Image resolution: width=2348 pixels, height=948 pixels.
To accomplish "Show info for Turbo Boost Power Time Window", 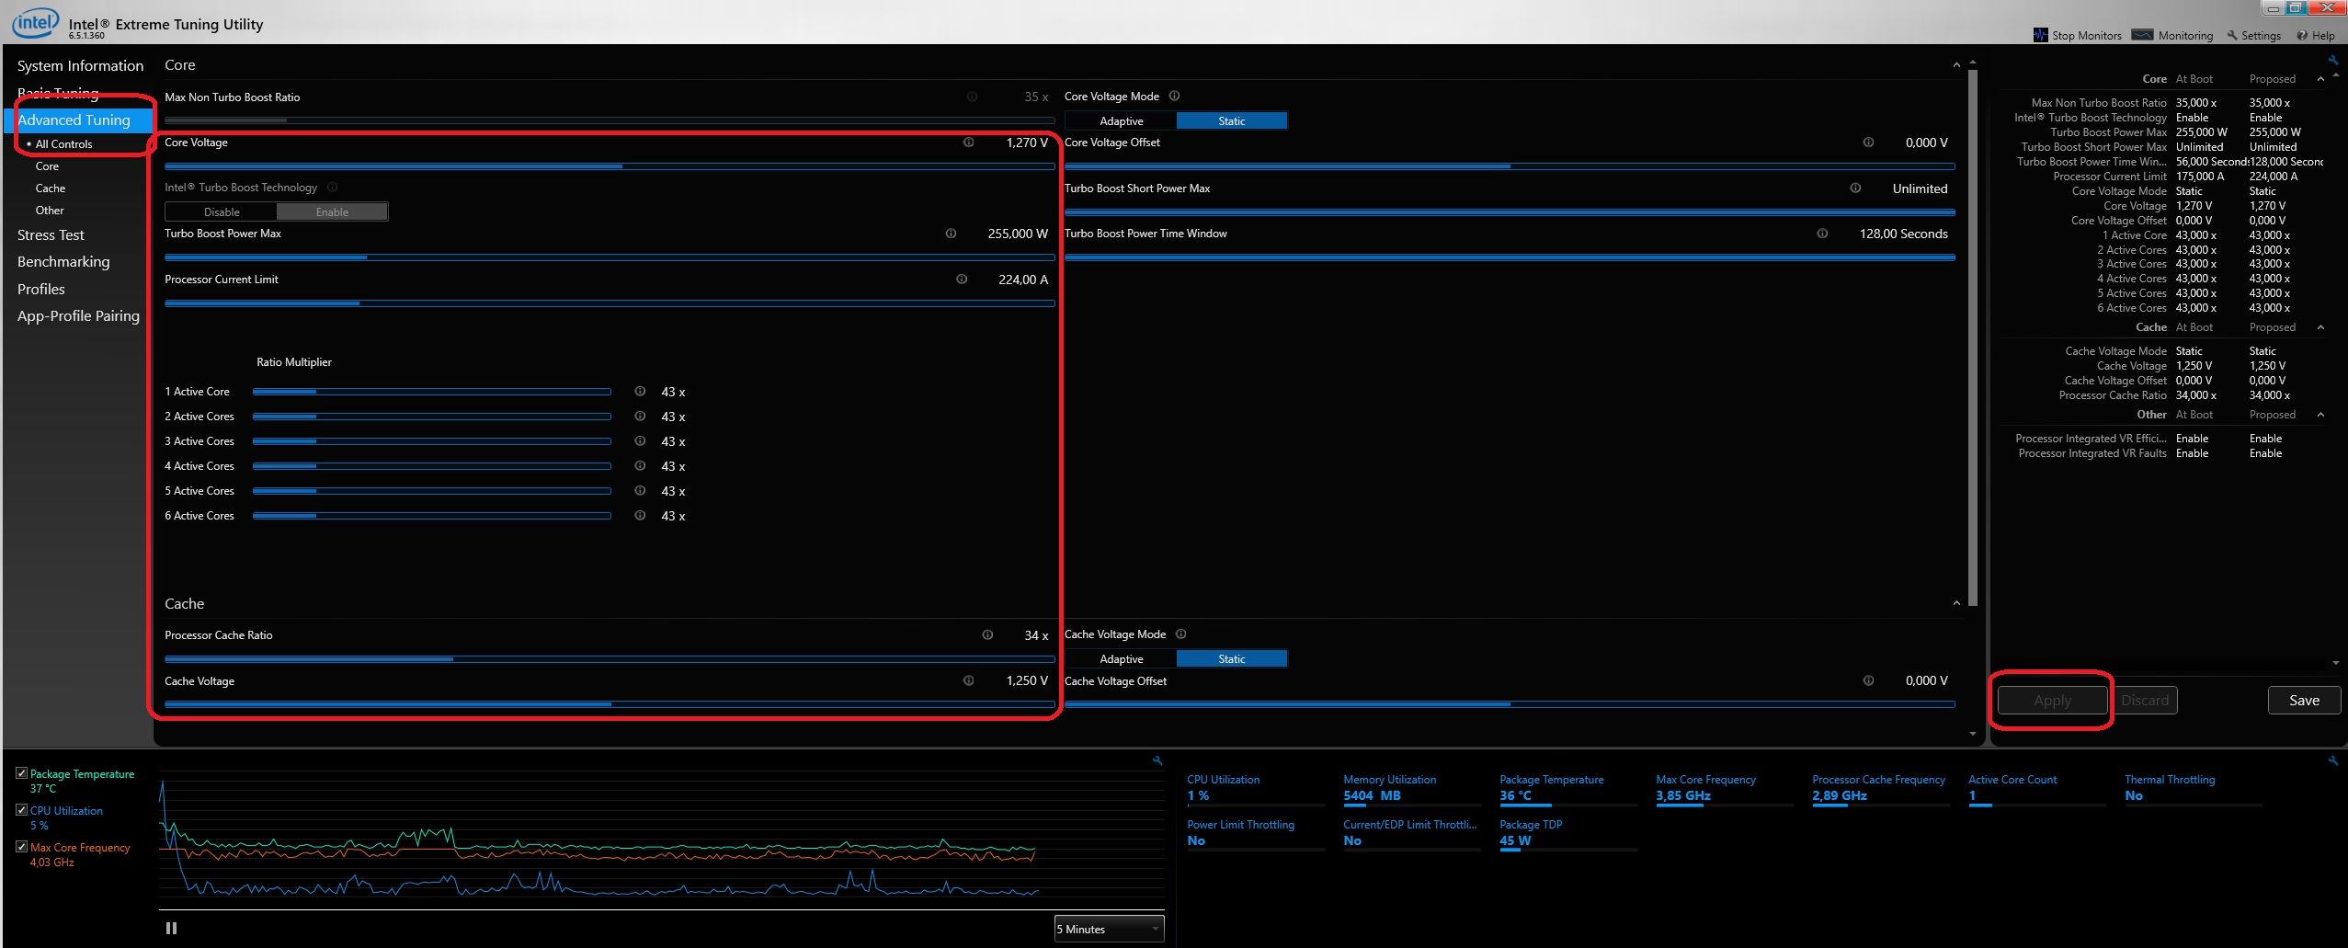I will coord(1822,234).
